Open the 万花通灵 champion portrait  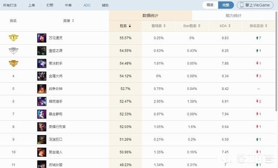point(42,38)
